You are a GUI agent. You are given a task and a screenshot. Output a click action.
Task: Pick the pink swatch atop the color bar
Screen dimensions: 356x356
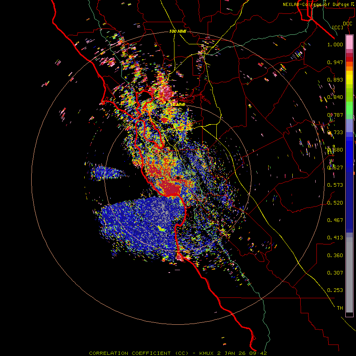point(349,42)
